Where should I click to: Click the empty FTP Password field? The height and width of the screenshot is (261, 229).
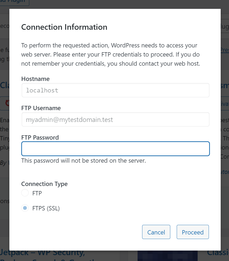tap(115, 149)
